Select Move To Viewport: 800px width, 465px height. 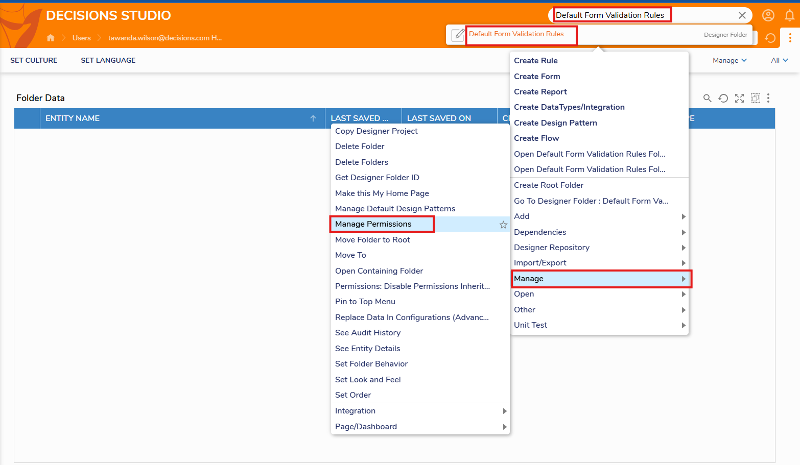(350, 255)
